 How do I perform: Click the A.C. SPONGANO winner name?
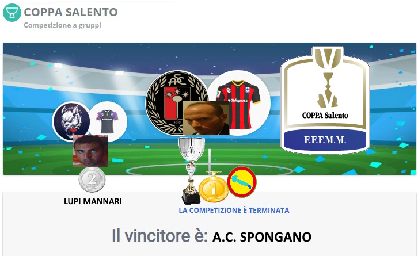[262, 237]
